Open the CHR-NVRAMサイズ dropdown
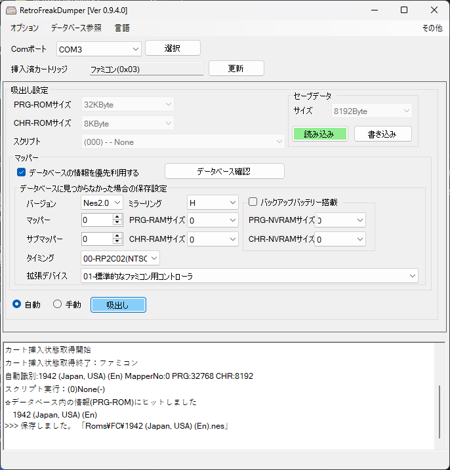The width and height of the screenshot is (450, 470). 340,239
